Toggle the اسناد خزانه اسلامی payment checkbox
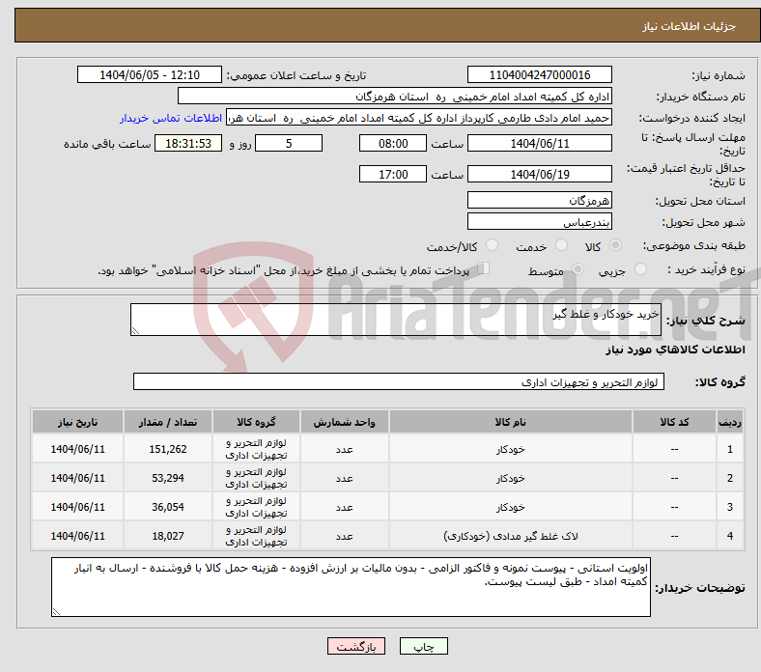Viewport: 761px width, 672px height. [484, 270]
